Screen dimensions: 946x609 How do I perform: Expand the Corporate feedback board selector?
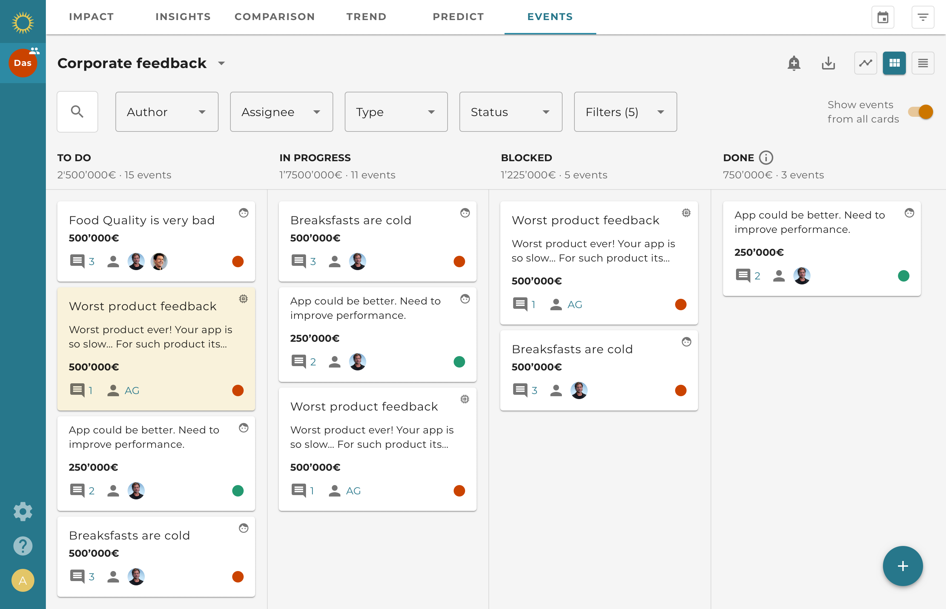[x=221, y=63]
